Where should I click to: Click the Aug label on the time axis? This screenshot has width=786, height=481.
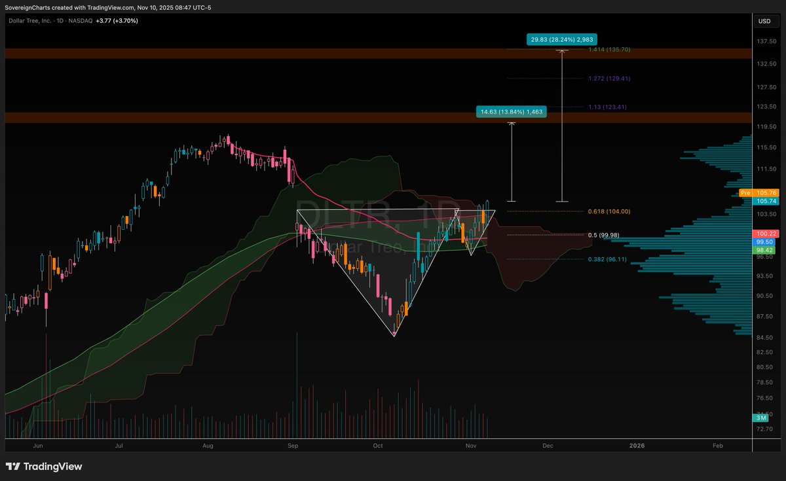[x=208, y=446]
